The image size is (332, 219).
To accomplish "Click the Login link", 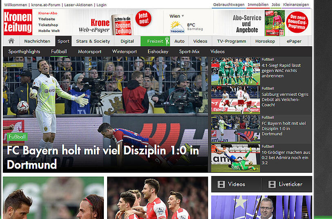I will 101,5.
